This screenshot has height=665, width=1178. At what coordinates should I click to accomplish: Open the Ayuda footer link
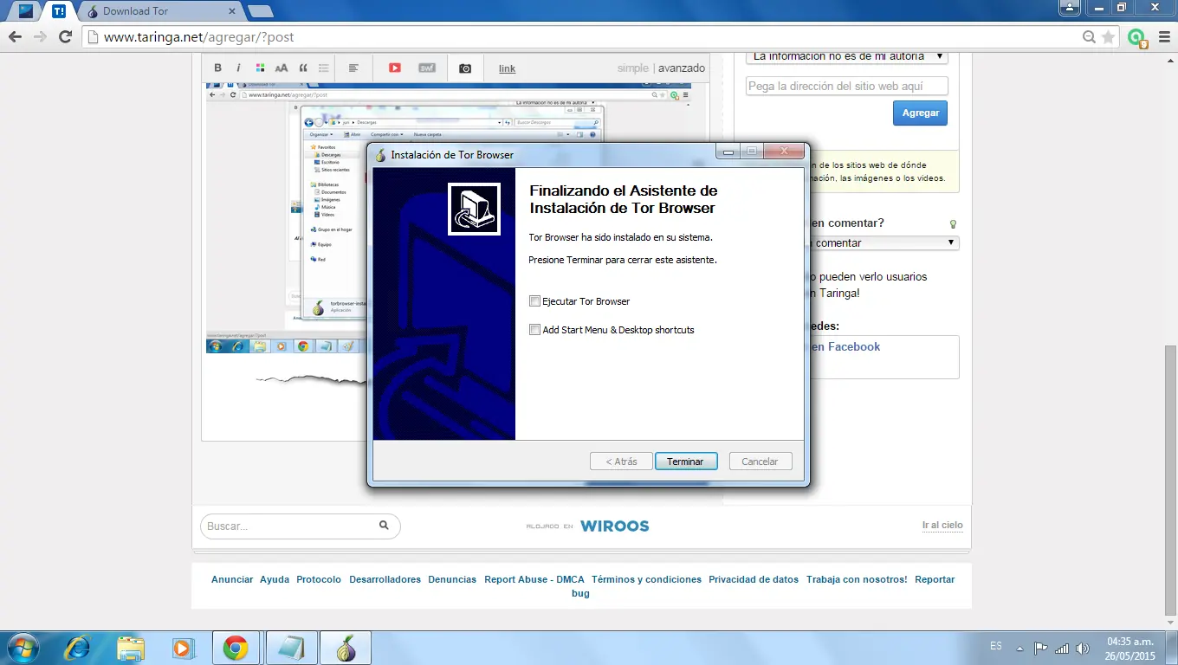point(275,579)
